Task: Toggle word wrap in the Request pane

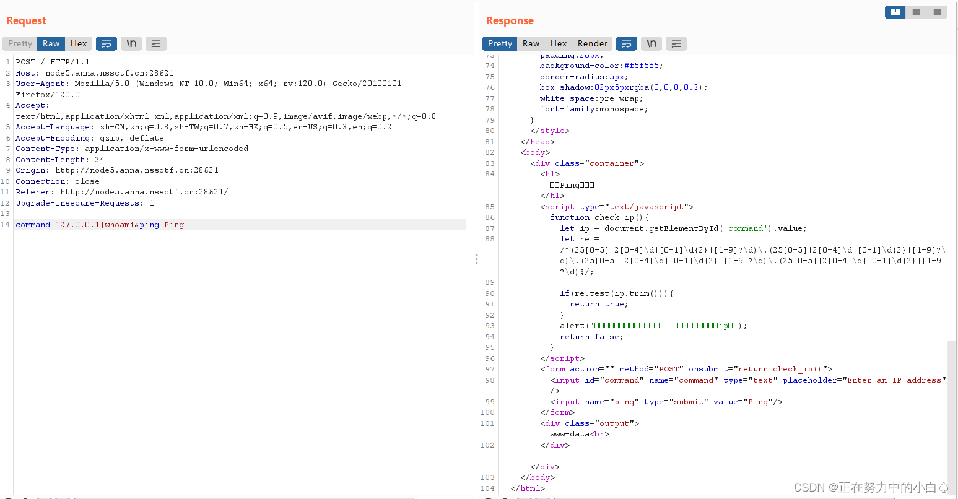Action: pos(107,43)
